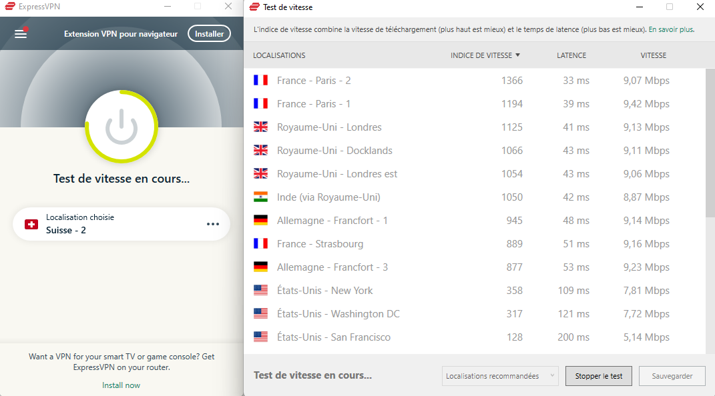Click the French flag for Paris - 1
The height and width of the screenshot is (396, 715).
tap(261, 103)
